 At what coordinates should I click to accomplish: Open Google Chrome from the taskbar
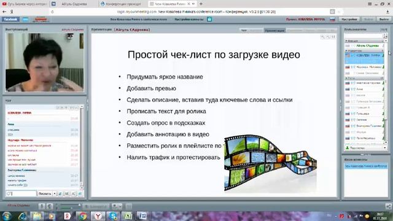point(82,216)
